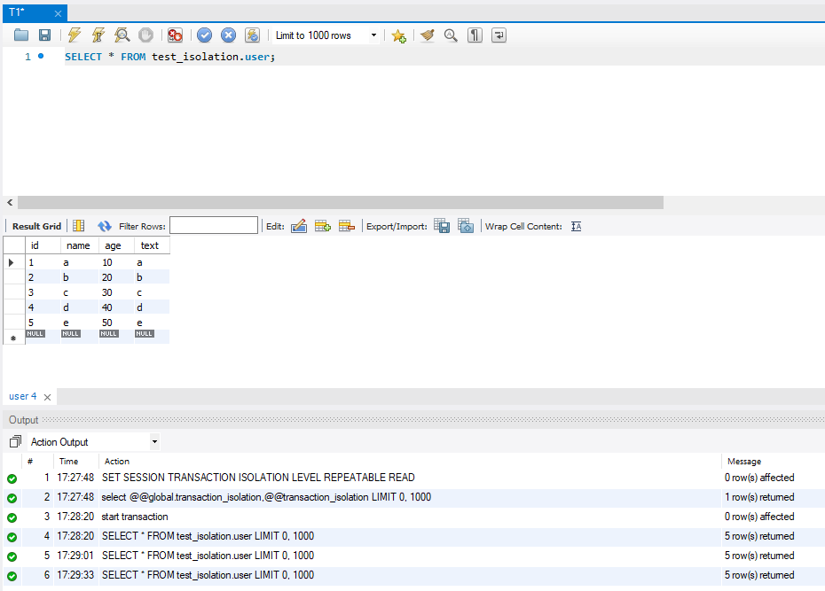Close the user 4 result tab
825x591 pixels.
pyautogui.click(x=47, y=397)
